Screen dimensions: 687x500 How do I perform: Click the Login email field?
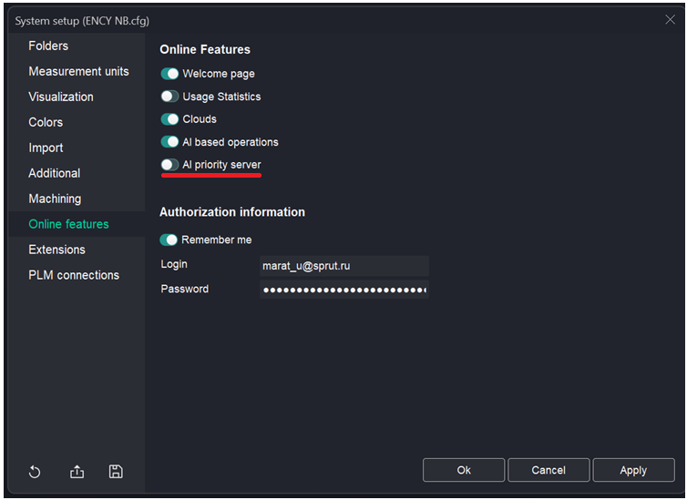pos(343,266)
